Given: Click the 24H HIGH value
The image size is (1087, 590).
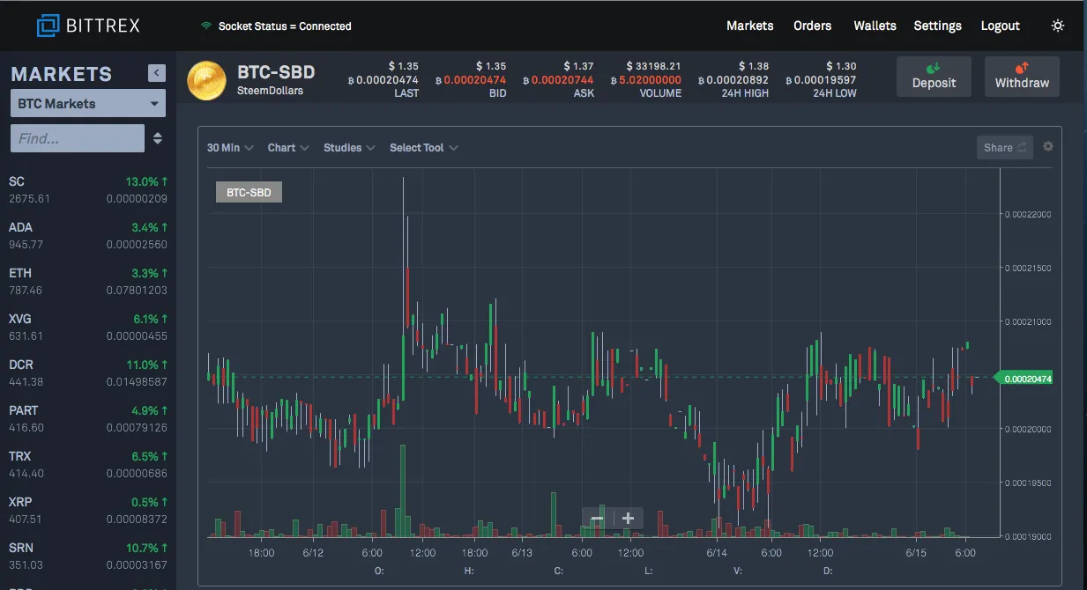Looking at the screenshot, I should coord(733,79).
